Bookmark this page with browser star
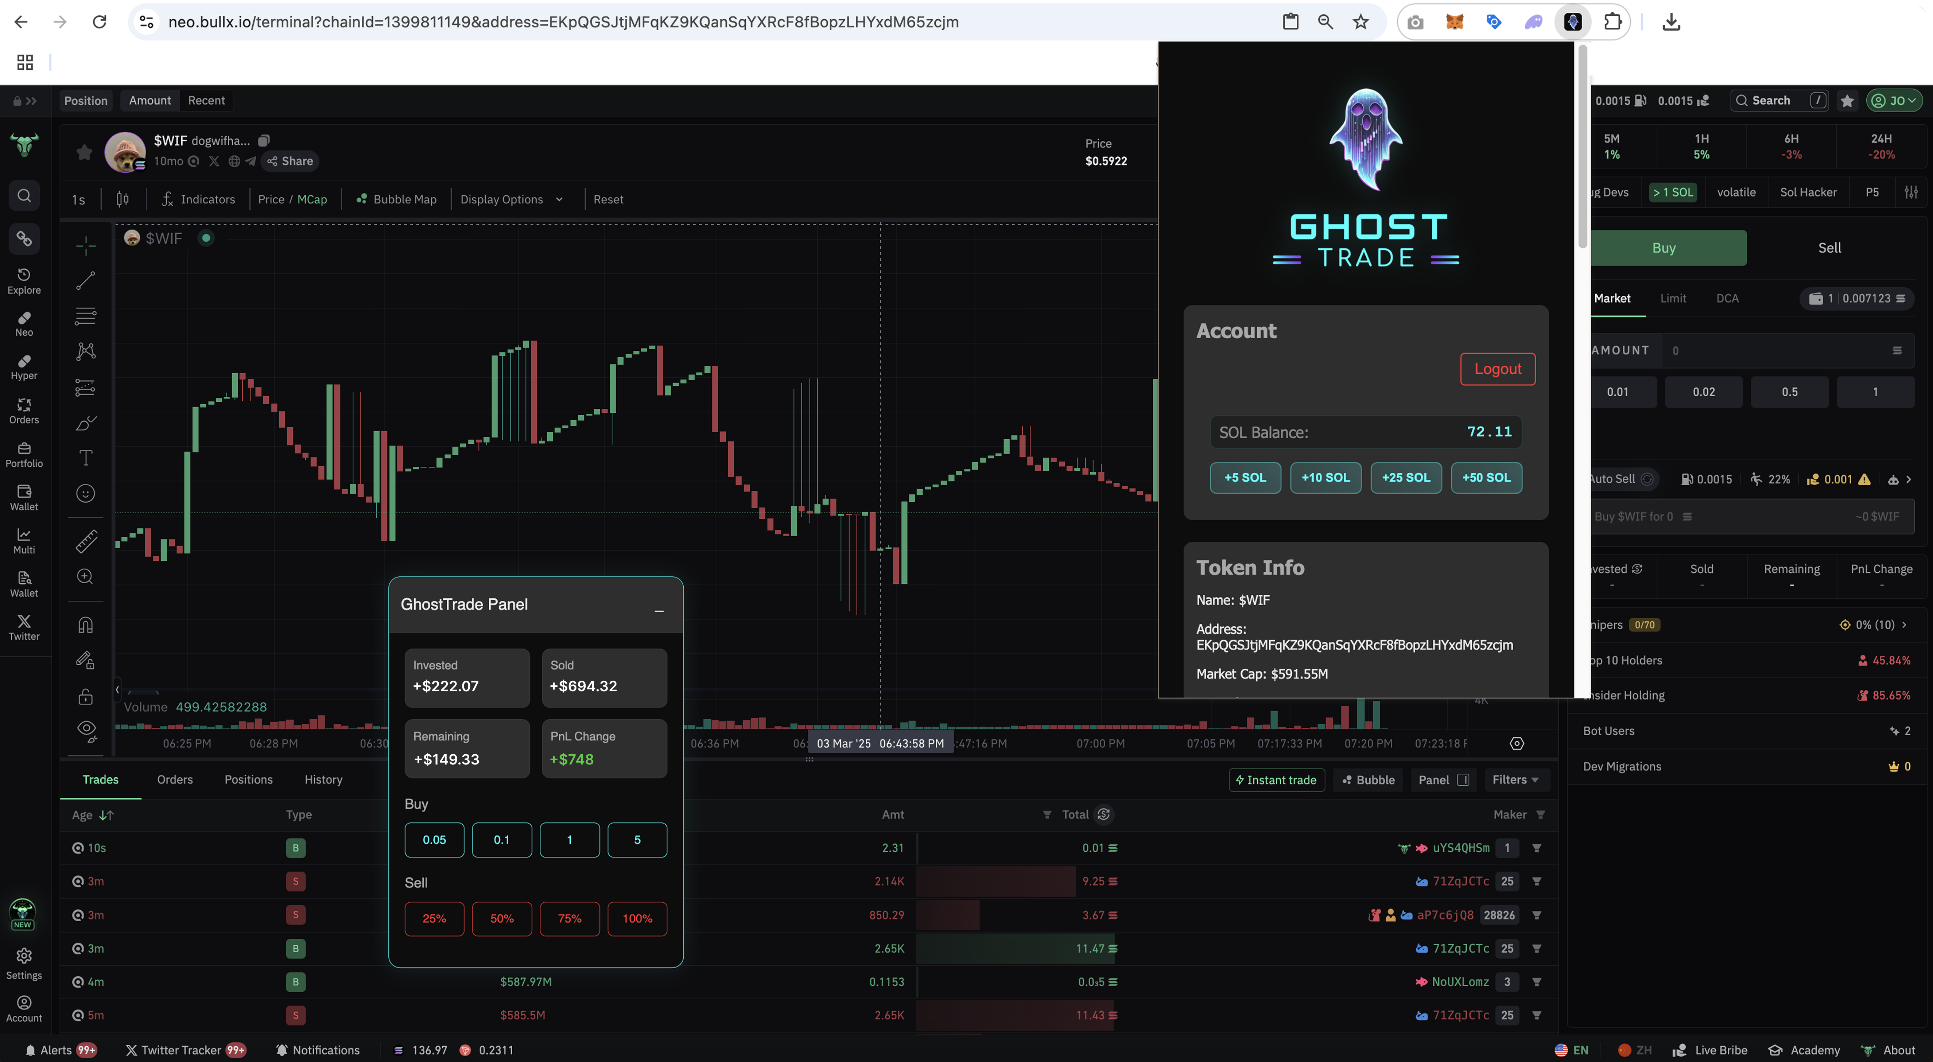1933x1062 pixels. tap(1361, 22)
